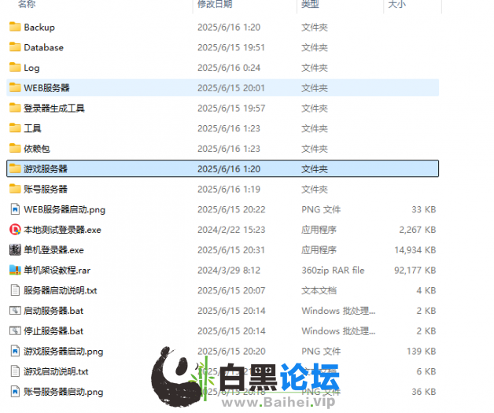The width and height of the screenshot is (494, 413).
Task: Click the WEB服务器 folder icon
Action: point(15,87)
